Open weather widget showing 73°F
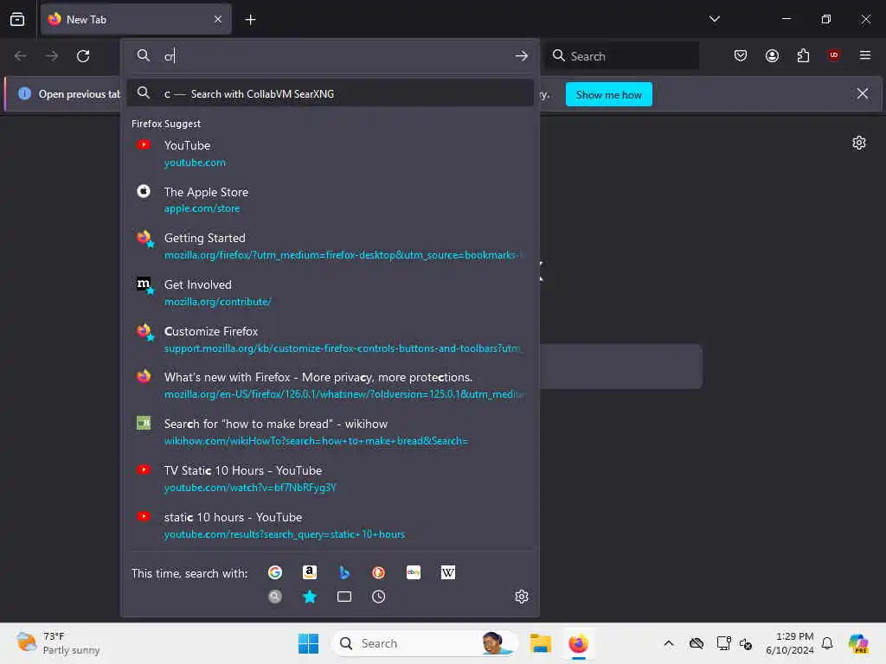This screenshot has height=664, width=886. [x=58, y=643]
